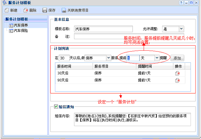Image resolution: width=201 pixels, height=139 pixels.
Task: Expand the 允许调整 dropdown
Action: point(181,29)
